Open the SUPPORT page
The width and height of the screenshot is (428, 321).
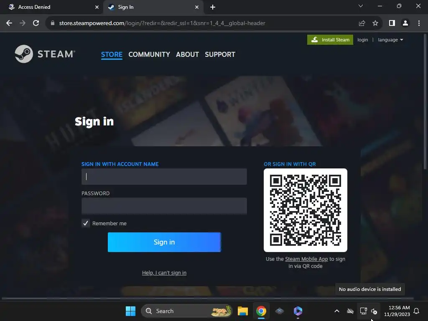[220, 55]
